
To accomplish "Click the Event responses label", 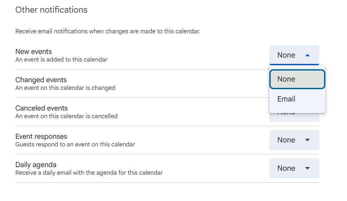I will (41, 136).
